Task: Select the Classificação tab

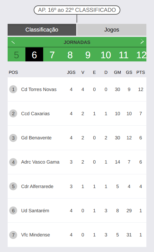Action: (42, 30)
